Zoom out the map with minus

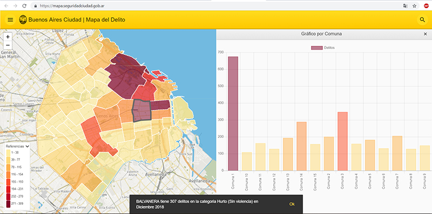[8, 45]
